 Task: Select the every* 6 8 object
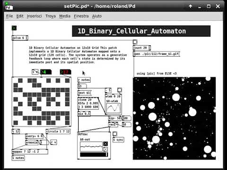click(34, 136)
